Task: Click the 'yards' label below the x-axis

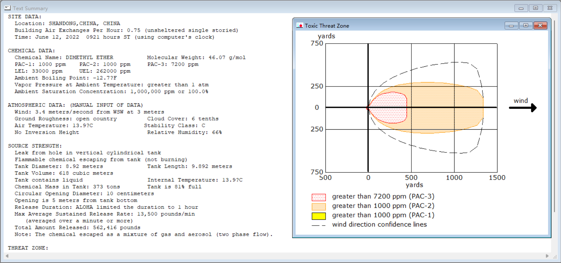Action: [414, 185]
